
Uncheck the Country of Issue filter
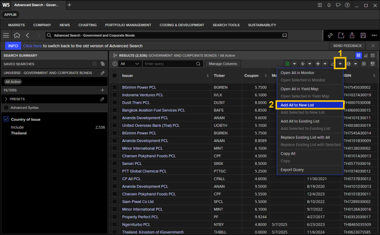point(6,119)
